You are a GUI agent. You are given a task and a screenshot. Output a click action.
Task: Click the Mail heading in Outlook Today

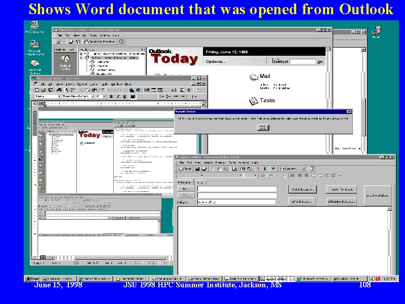click(x=265, y=76)
